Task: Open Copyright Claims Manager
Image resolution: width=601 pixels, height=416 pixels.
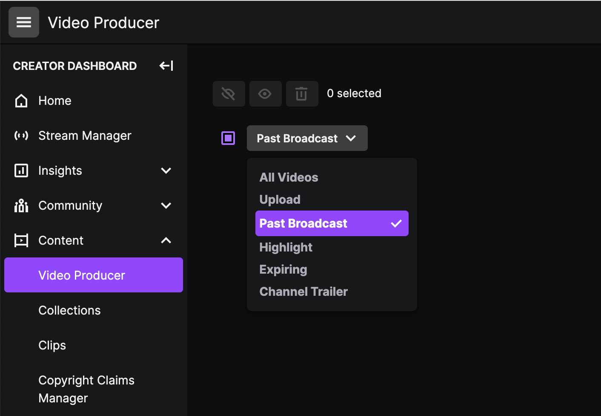Action: click(86, 389)
